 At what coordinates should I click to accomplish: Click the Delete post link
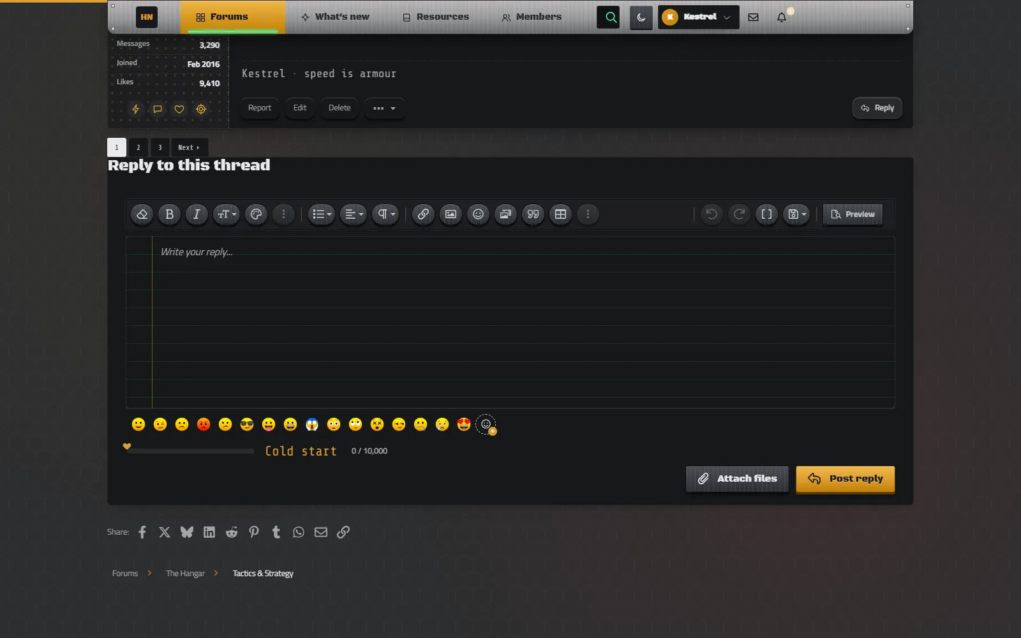point(339,108)
